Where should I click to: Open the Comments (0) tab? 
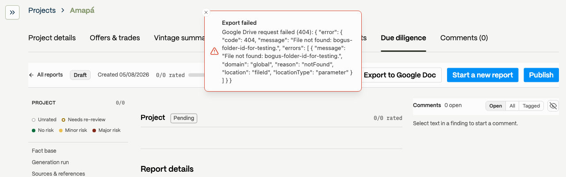click(x=464, y=38)
